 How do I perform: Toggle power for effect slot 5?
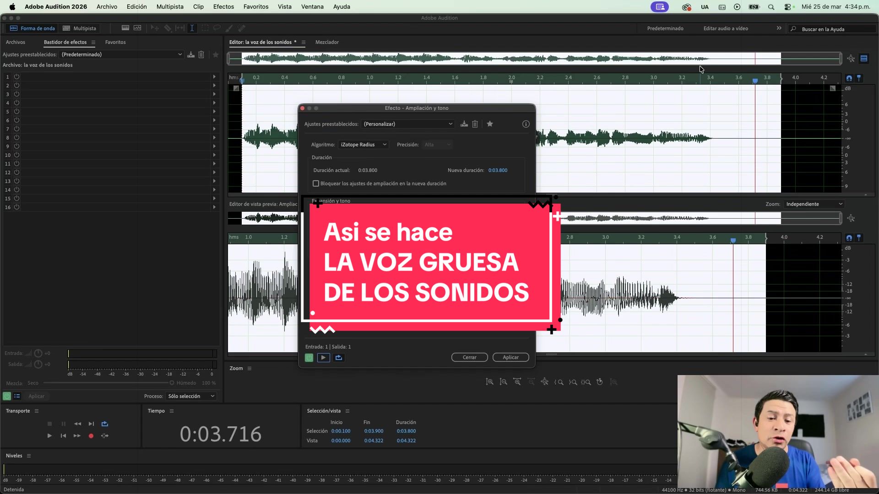16,112
